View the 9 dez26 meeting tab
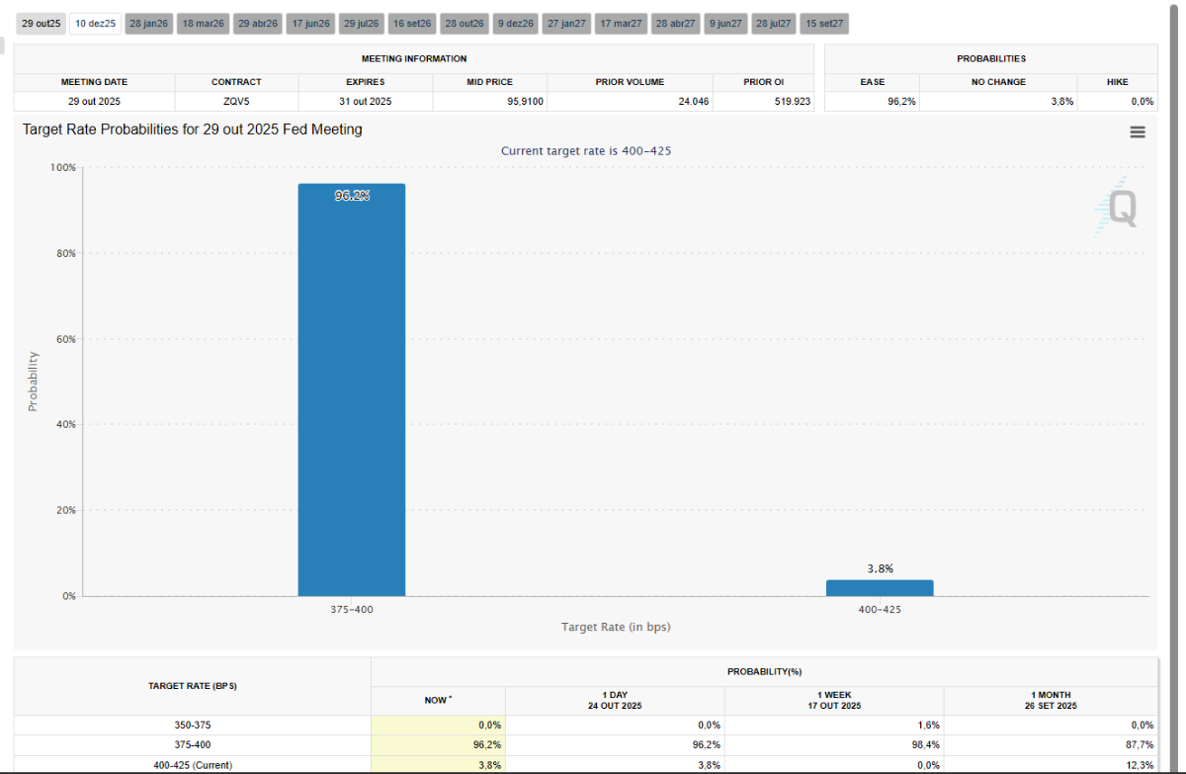Viewport: 1186px width, 774px height. [x=515, y=24]
